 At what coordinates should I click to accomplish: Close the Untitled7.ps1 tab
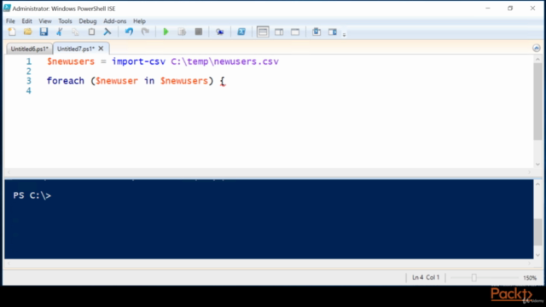(x=101, y=49)
